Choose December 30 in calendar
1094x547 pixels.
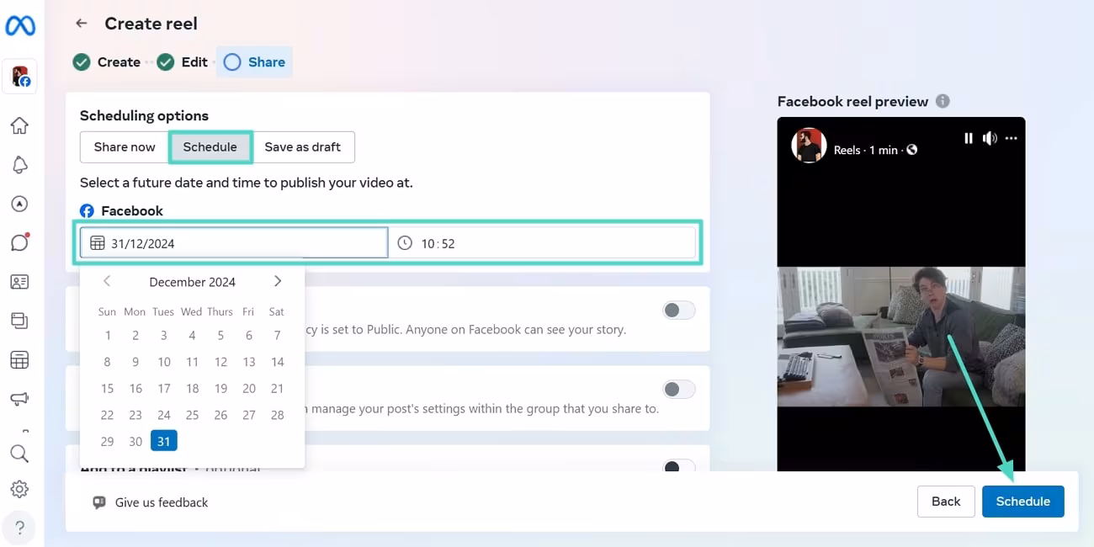pos(135,441)
